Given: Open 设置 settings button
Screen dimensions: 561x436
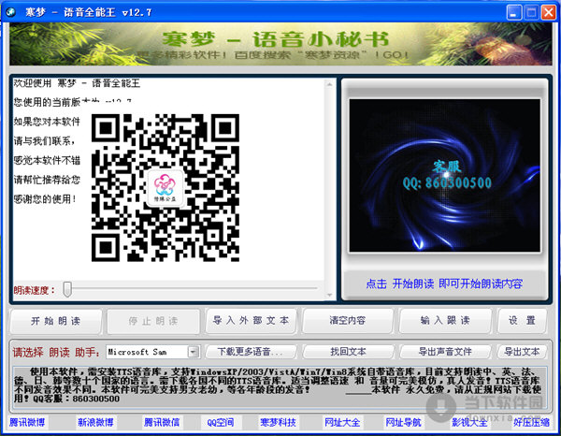Looking at the screenshot, I should pos(522,320).
